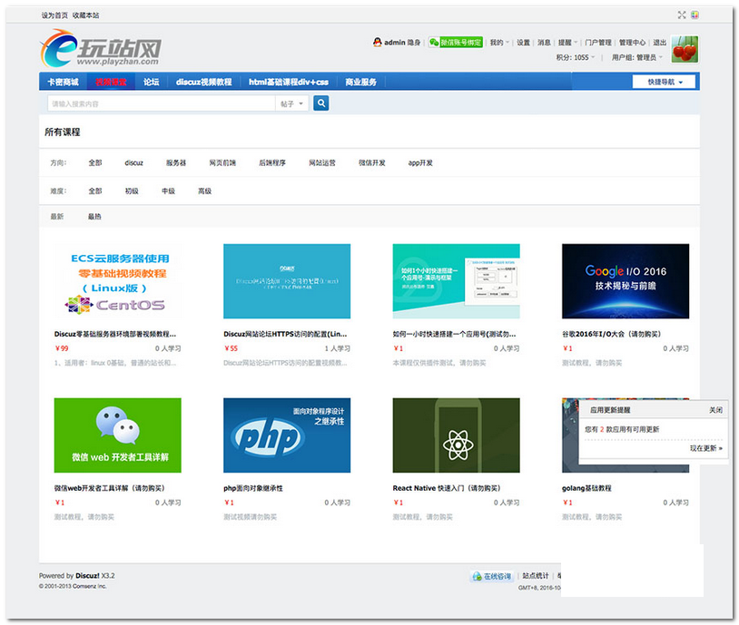Click the Discuz! link in the footer
The height and width of the screenshot is (625, 739).
click(x=87, y=575)
